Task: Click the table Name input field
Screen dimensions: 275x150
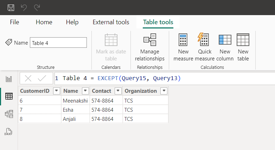Action: coord(58,43)
